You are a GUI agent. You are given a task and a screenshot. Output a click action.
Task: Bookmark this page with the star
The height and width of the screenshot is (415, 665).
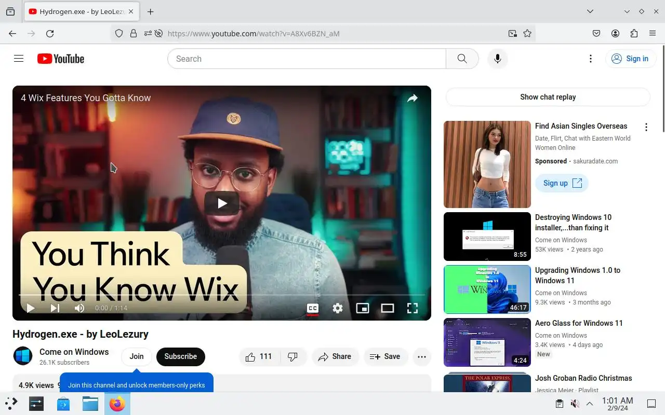pyautogui.click(x=527, y=33)
